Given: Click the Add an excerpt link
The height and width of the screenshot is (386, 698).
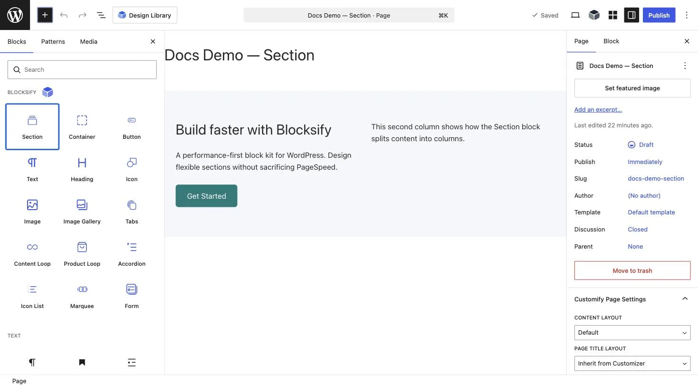Looking at the screenshot, I should pos(598,109).
